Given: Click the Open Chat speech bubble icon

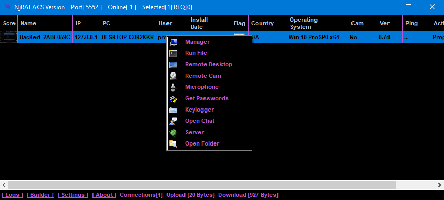Looking at the screenshot, I should coord(173,121).
